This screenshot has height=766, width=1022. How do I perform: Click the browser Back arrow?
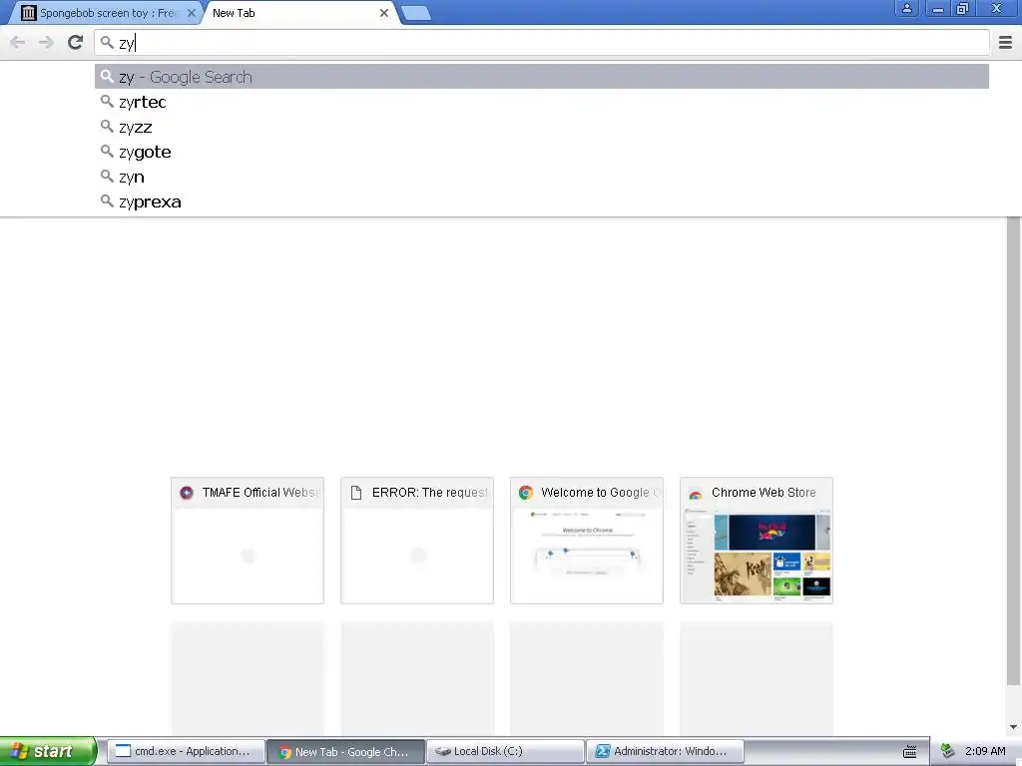18,43
